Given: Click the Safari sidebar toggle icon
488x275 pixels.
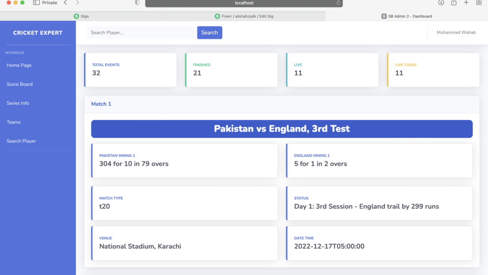Looking at the screenshot, I should coord(36,3).
